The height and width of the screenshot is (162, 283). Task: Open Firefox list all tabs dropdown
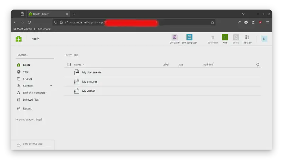tap(243, 14)
